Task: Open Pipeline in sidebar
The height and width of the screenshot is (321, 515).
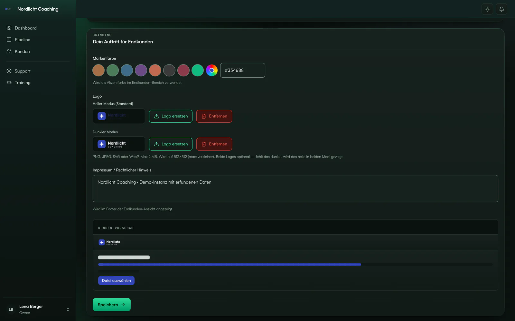Action: tap(38, 39)
